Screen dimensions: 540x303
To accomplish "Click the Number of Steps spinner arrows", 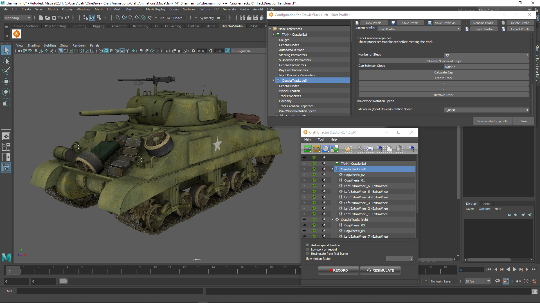I will tap(527, 56).
